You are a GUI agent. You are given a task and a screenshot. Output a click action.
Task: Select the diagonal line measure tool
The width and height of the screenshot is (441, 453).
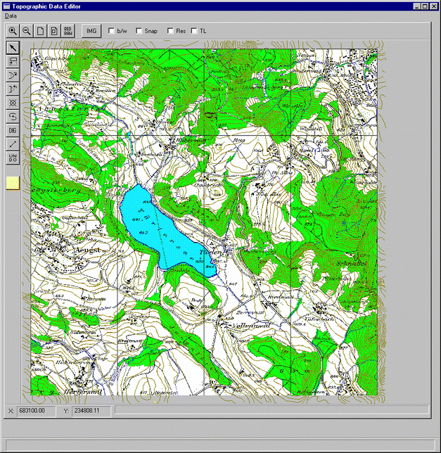point(13,143)
